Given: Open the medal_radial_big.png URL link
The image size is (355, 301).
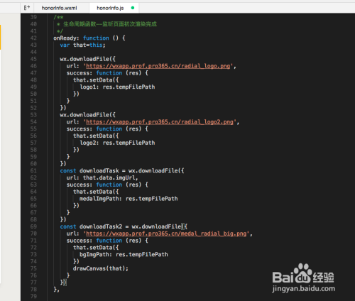Looking at the screenshot, I should coord(166,234).
